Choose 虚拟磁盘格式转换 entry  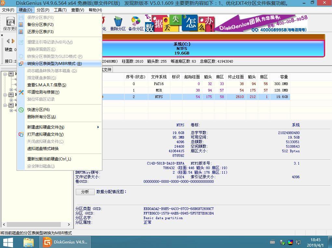60,149
